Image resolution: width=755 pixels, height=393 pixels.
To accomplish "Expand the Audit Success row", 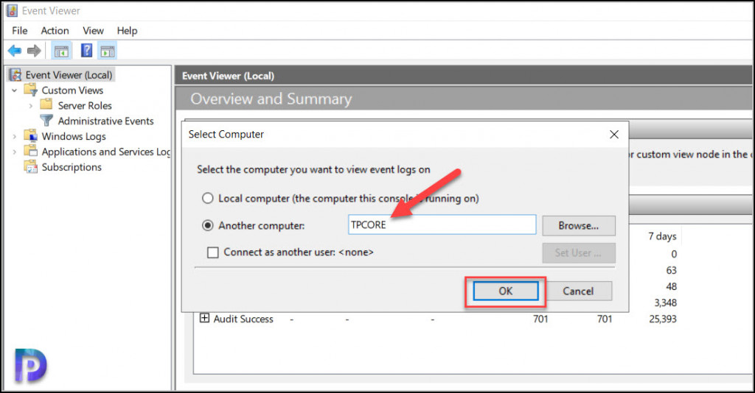I will 205,318.
